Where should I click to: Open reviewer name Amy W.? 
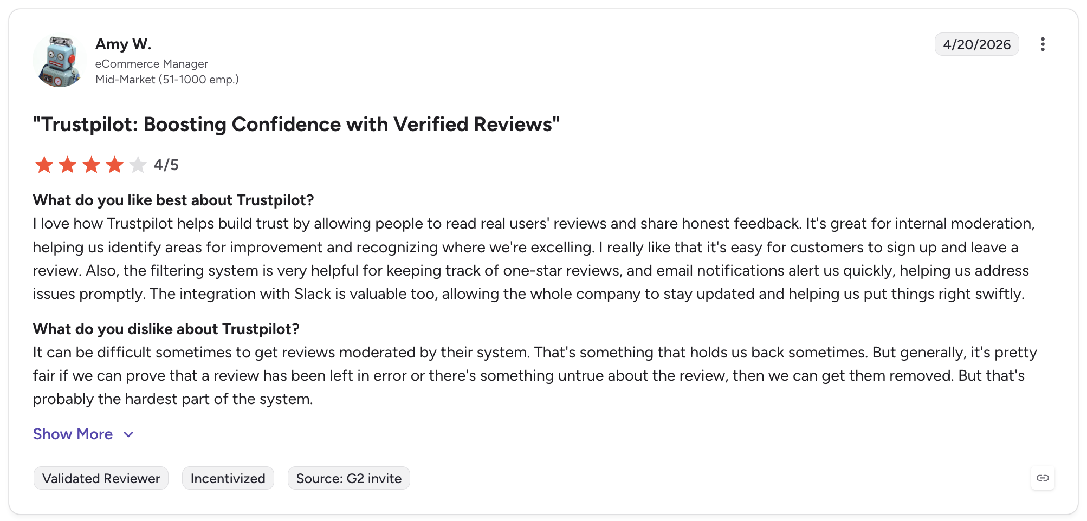coord(124,44)
